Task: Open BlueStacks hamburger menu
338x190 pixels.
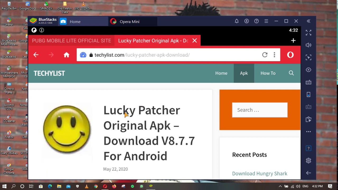Action: [x=266, y=21]
